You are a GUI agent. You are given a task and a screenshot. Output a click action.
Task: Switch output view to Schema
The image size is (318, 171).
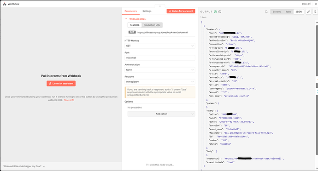(277, 12)
